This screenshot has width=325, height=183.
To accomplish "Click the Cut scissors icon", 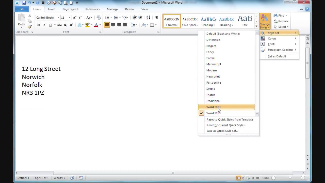I will [x=30, y=16].
